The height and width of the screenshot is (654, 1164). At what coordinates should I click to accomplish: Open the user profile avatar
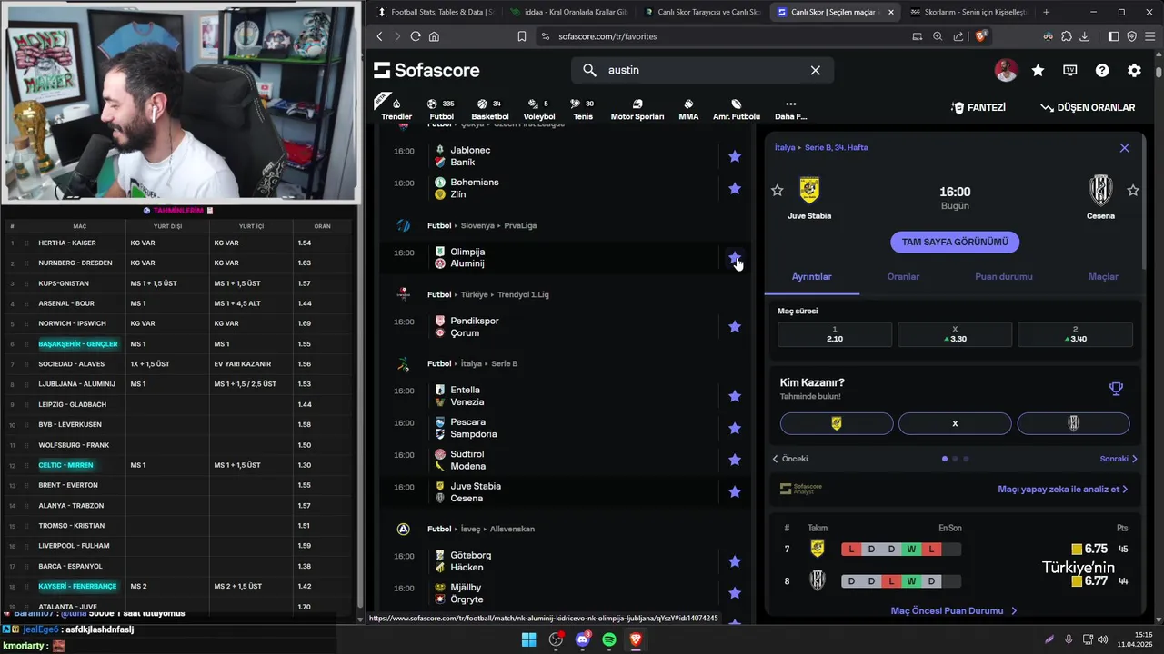coord(1006,70)
